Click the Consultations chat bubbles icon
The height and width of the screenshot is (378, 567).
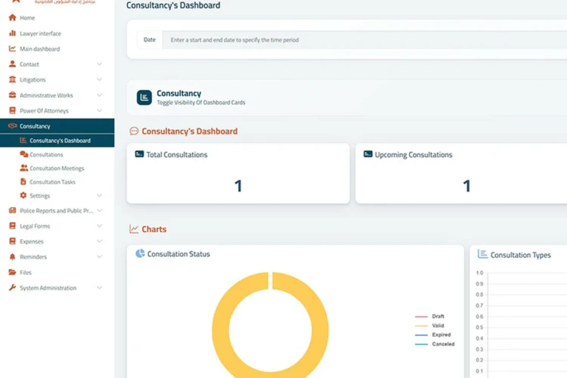24,154
